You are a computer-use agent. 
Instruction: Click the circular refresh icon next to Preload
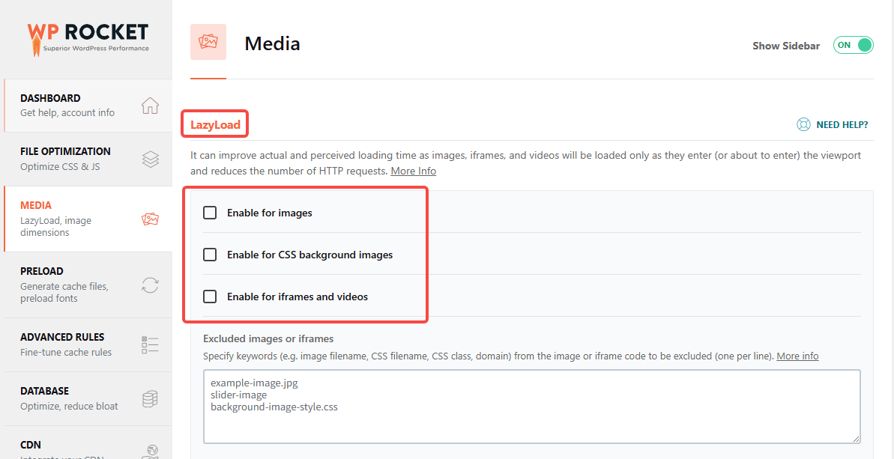(x=149, y=285)
